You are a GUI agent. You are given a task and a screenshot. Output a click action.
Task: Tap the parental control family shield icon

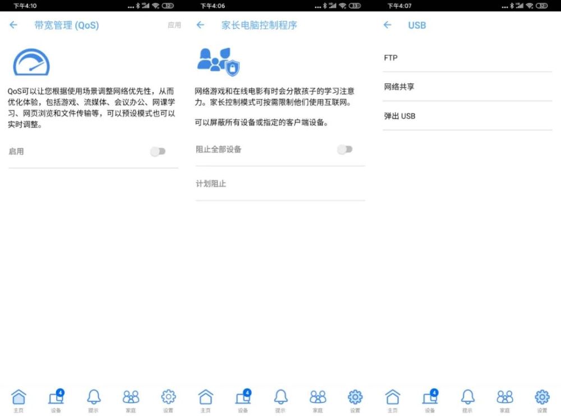219,62
